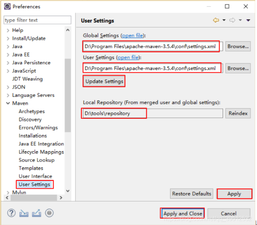Click the type filter text field
Viewport: 257px width, 225px height.
[x=37, y=20]
